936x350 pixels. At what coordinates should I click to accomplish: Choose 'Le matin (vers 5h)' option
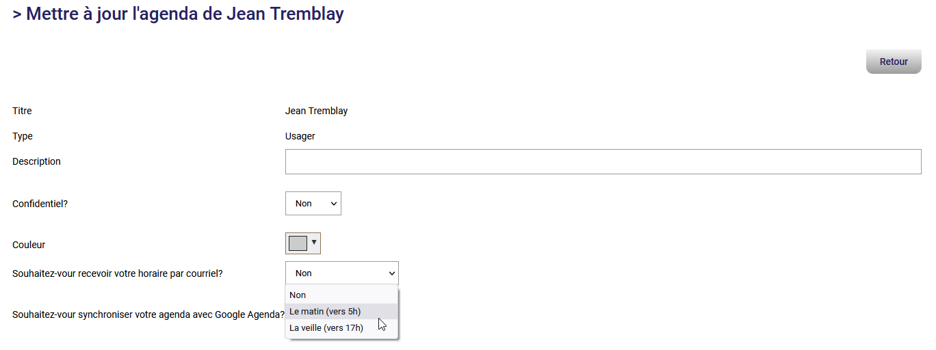(325, 312)
